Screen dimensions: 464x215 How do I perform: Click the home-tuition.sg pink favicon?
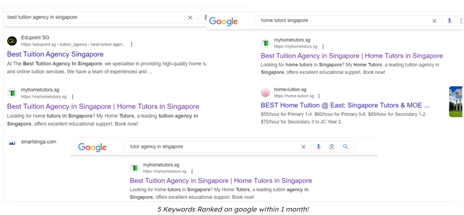point(266,93)
